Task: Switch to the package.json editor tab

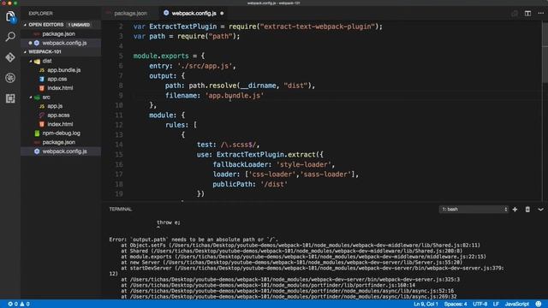Action: [130, 14]
